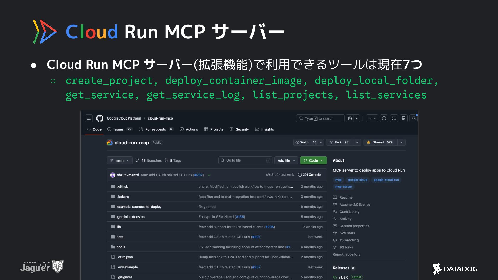Open the Copilot icon in header

[350, 118]
